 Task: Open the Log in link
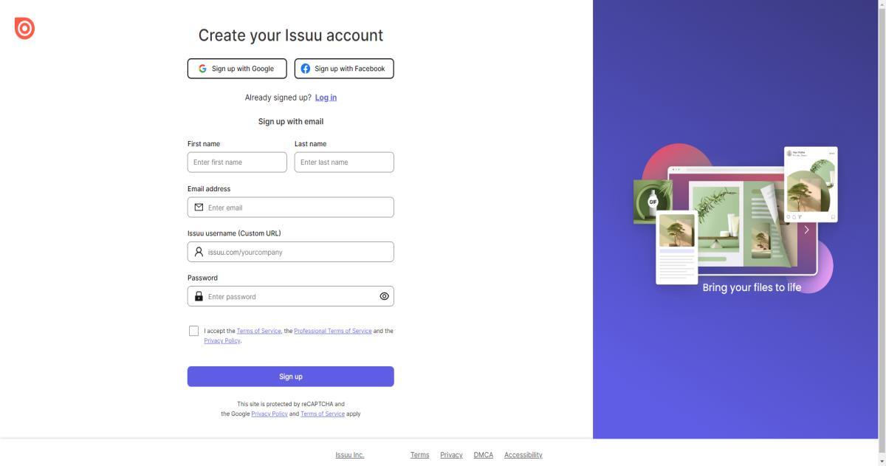click(326, 97)
